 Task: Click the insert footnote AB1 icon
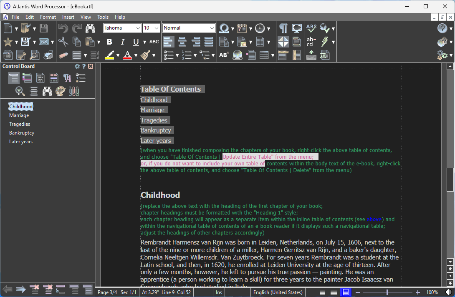click(224, 55)
